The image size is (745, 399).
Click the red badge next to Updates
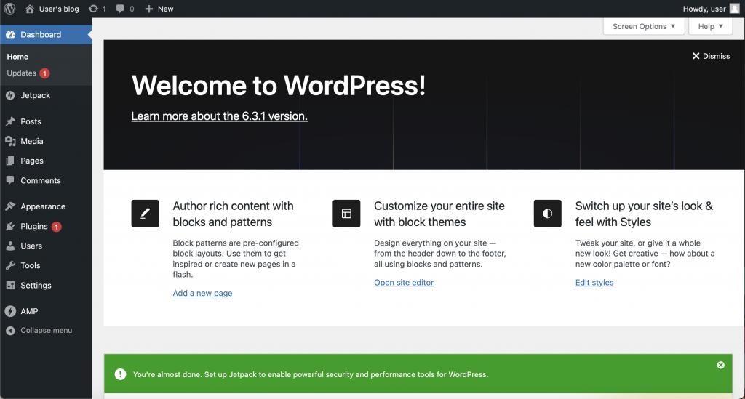coord(44,73)
